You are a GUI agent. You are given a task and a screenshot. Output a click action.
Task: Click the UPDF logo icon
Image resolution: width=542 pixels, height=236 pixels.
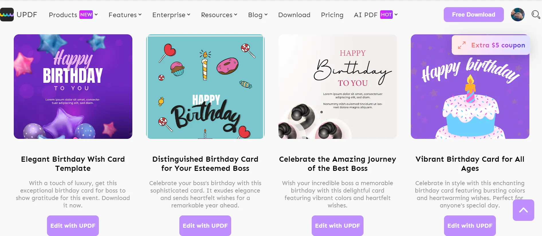click(x=7, y=15)
